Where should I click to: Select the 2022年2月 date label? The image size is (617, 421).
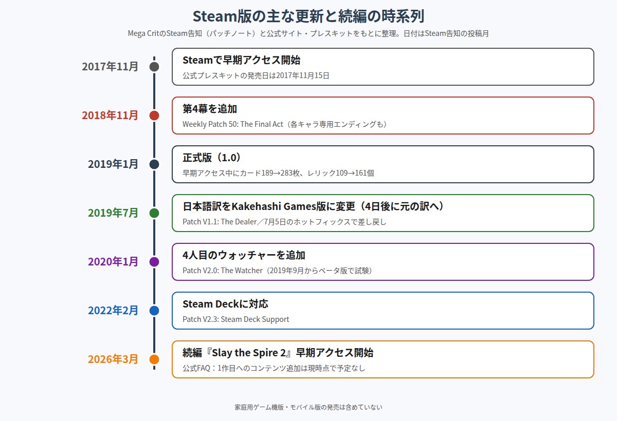[x=113, y=311]
